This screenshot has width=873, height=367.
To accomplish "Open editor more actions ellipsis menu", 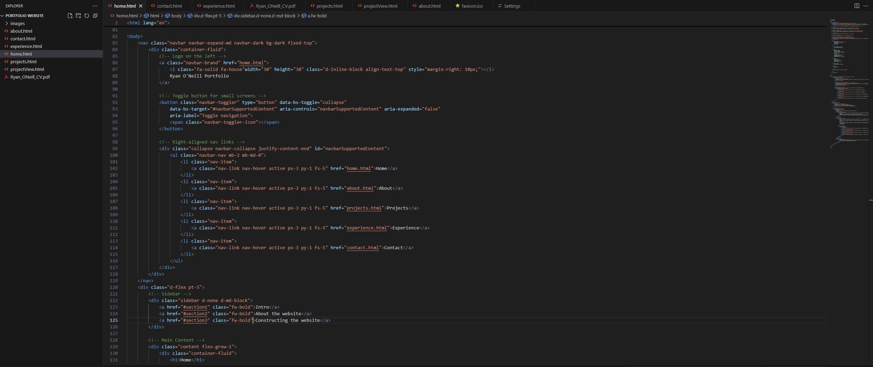I will 866,6.
